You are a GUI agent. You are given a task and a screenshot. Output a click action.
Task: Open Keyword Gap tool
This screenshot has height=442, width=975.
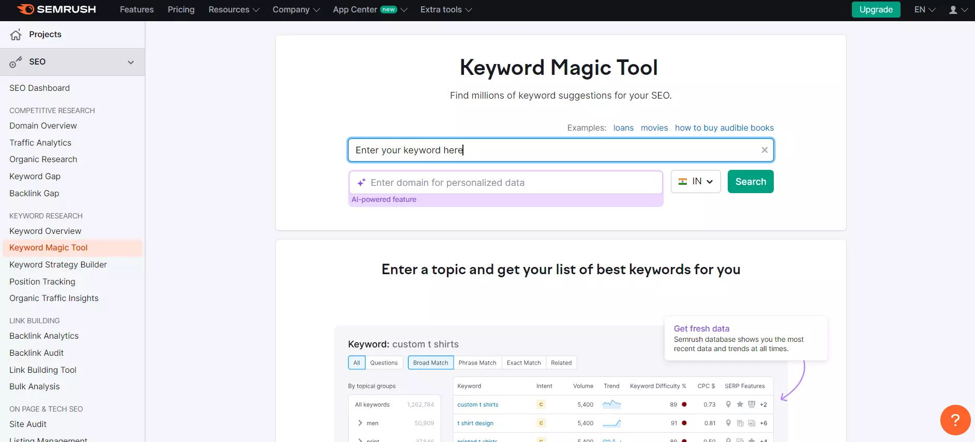tap(35, 177)
